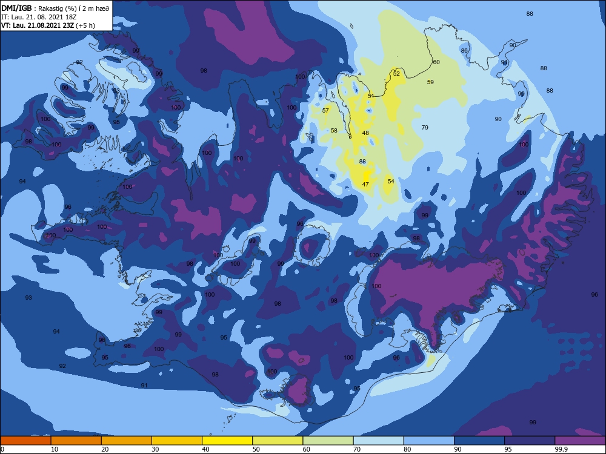Viewport: 606px width, 454px height.
Task: Click the pale yellow 50–60 legend swatch
Action: 278,441
